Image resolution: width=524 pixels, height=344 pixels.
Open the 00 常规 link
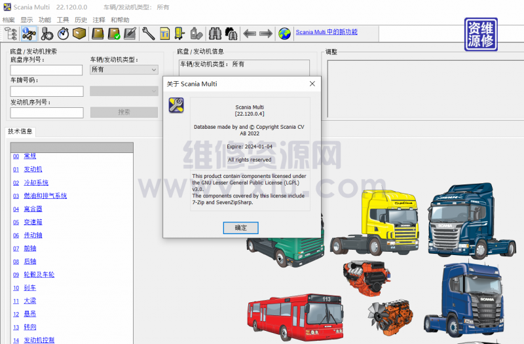(24, 156)
